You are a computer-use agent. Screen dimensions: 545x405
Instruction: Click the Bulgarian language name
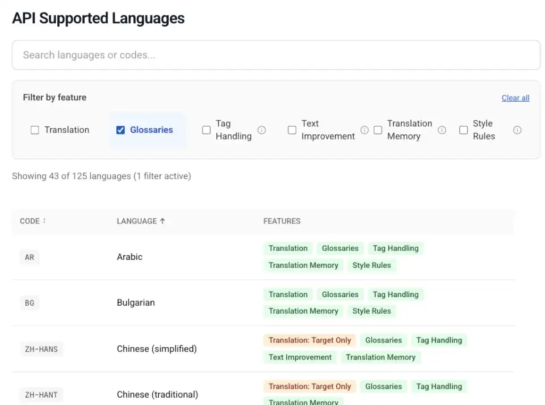click(136, 303)
